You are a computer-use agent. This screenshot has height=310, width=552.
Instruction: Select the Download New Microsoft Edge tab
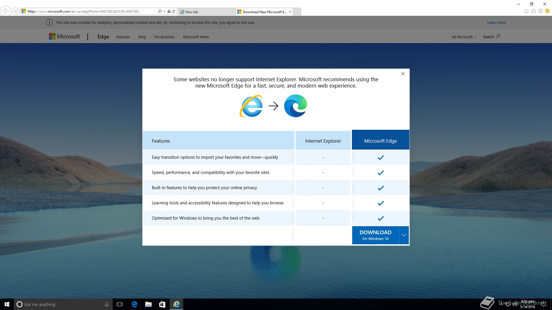[x=264, y=12]
